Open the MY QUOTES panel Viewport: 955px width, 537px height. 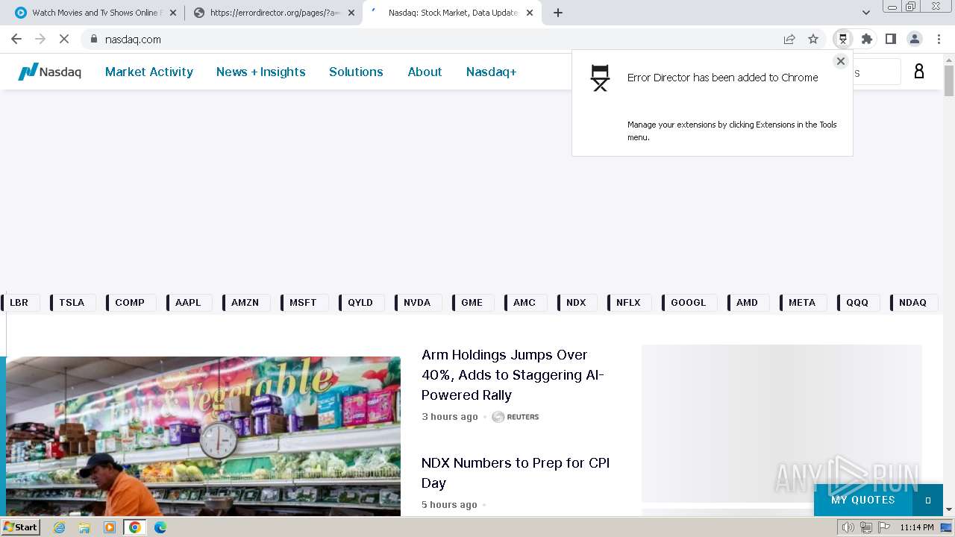click(x=863, y=500)
